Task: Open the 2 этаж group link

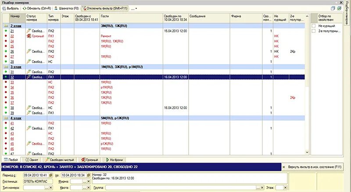Action: click(16, 26)
